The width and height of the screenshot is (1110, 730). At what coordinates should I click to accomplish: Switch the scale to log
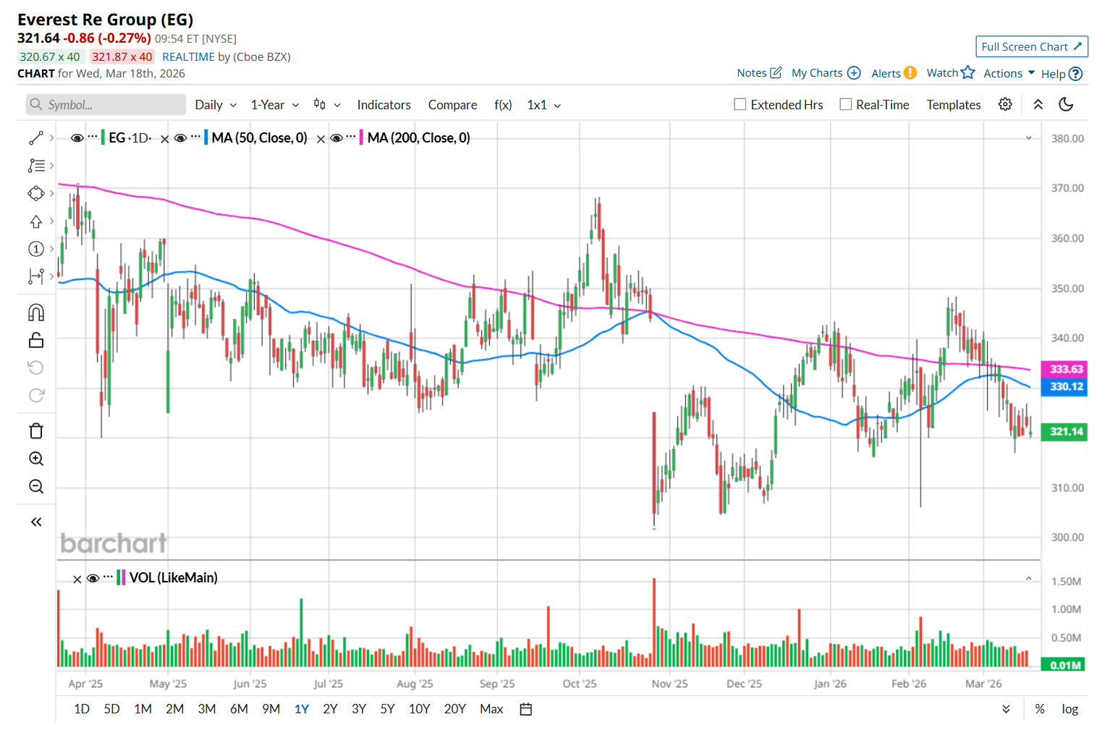(x=1069, y=709)
